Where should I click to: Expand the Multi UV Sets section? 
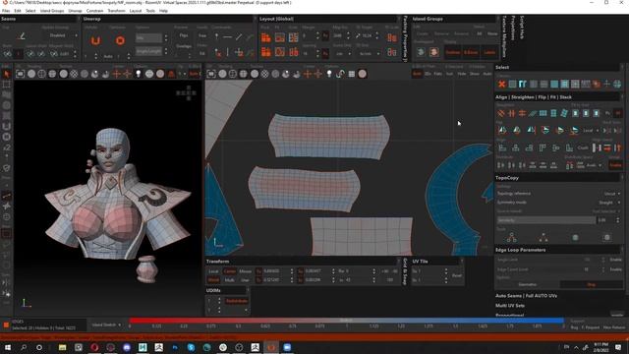point(510,306)
